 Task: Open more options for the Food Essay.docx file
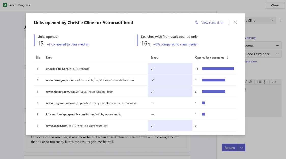(x=277, y=54)
